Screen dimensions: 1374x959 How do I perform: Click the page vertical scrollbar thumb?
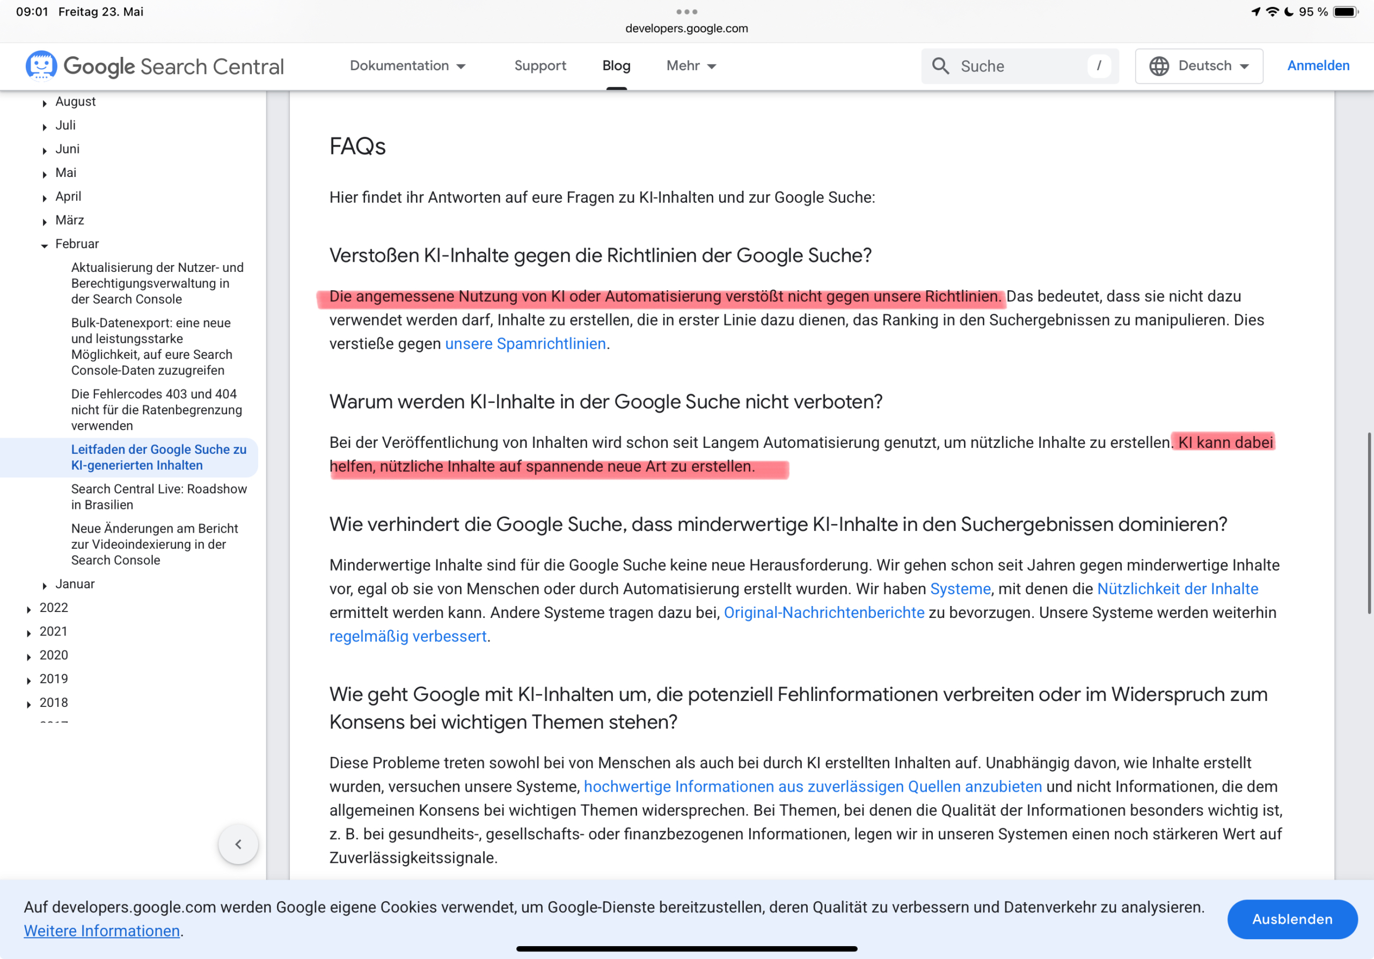(x=1369, y=522)
